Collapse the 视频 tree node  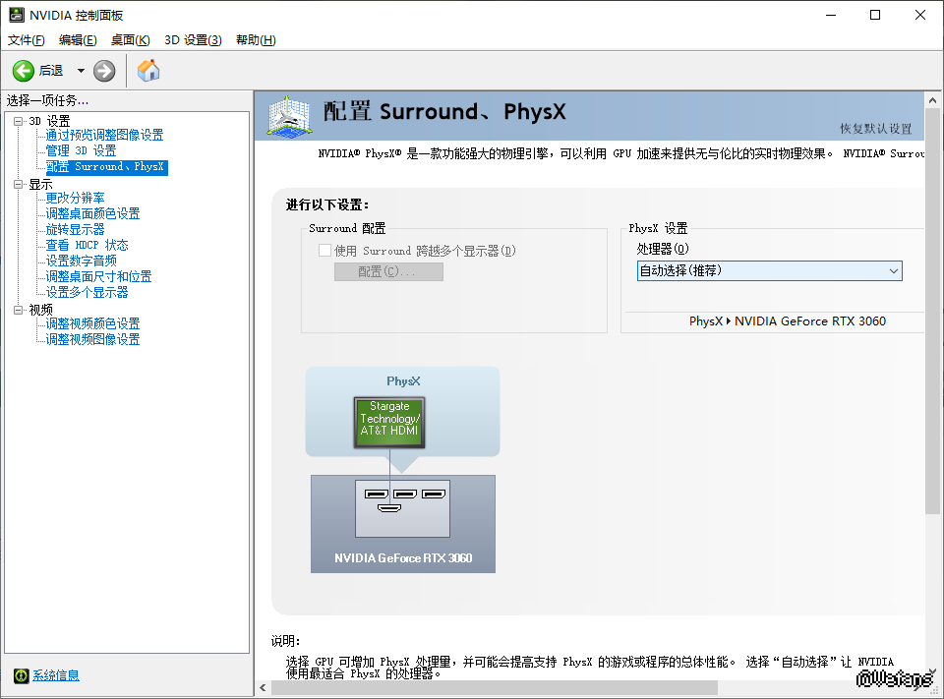coord(18,310)
